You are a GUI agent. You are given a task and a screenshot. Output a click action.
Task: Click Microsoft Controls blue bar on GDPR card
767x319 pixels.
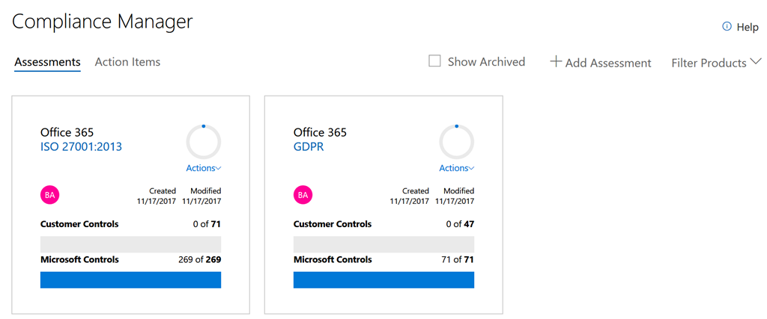[383, 280]
